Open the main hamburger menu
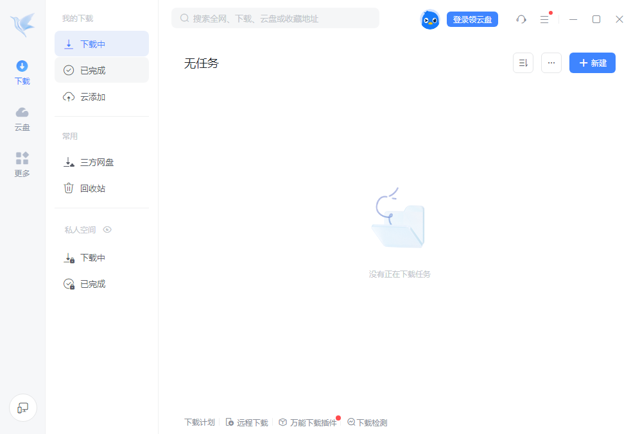The image size is (640, 434). 544,19
